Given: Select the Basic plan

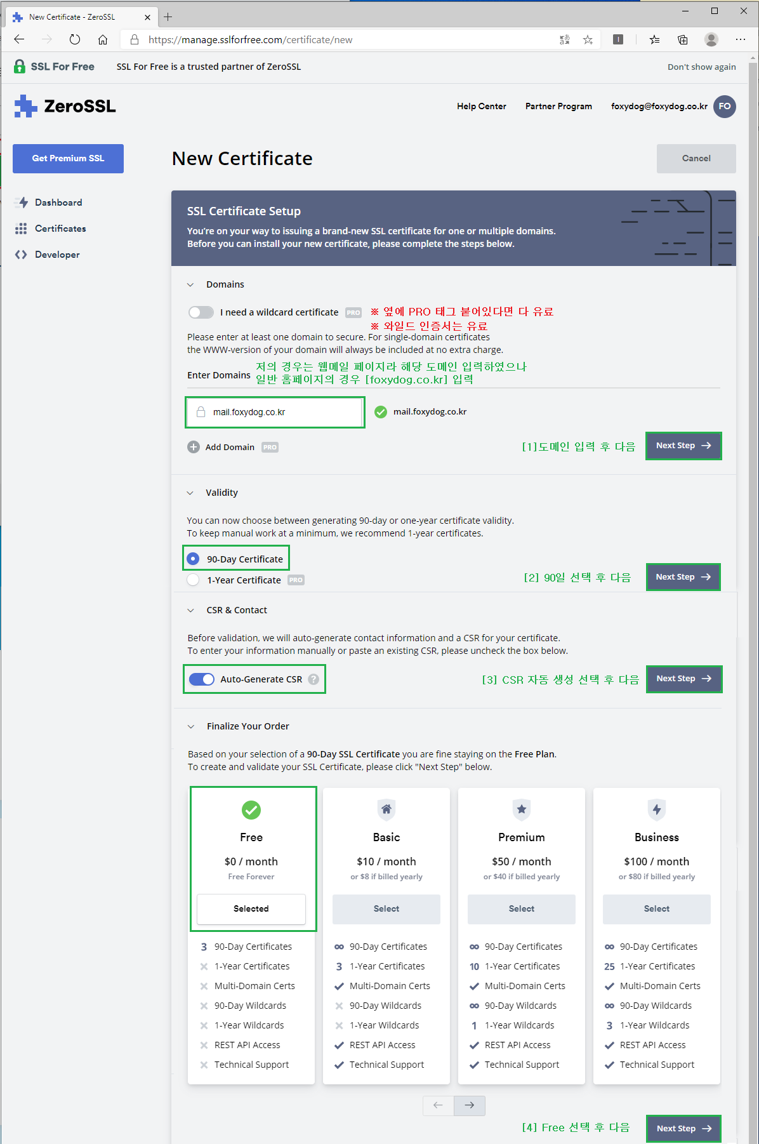Looking at the screenshot, I should point(386,909).
